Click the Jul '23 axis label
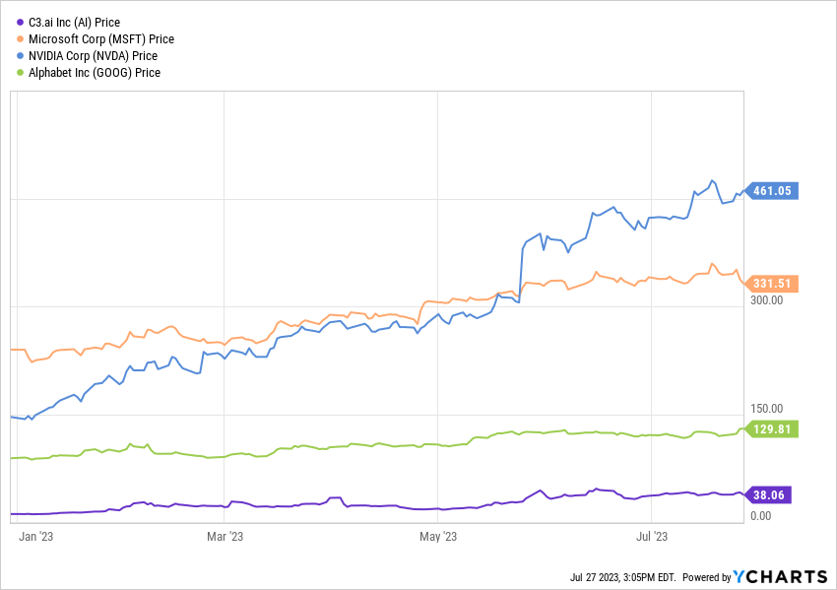 652,537
